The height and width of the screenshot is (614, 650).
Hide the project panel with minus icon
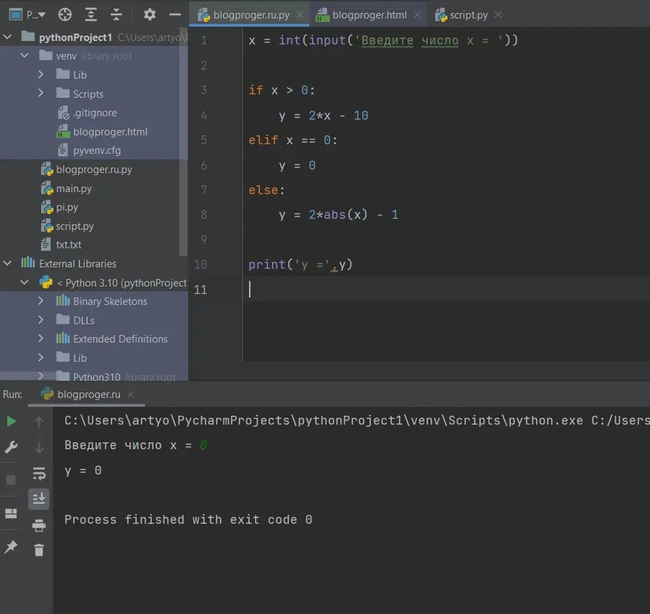175,15
